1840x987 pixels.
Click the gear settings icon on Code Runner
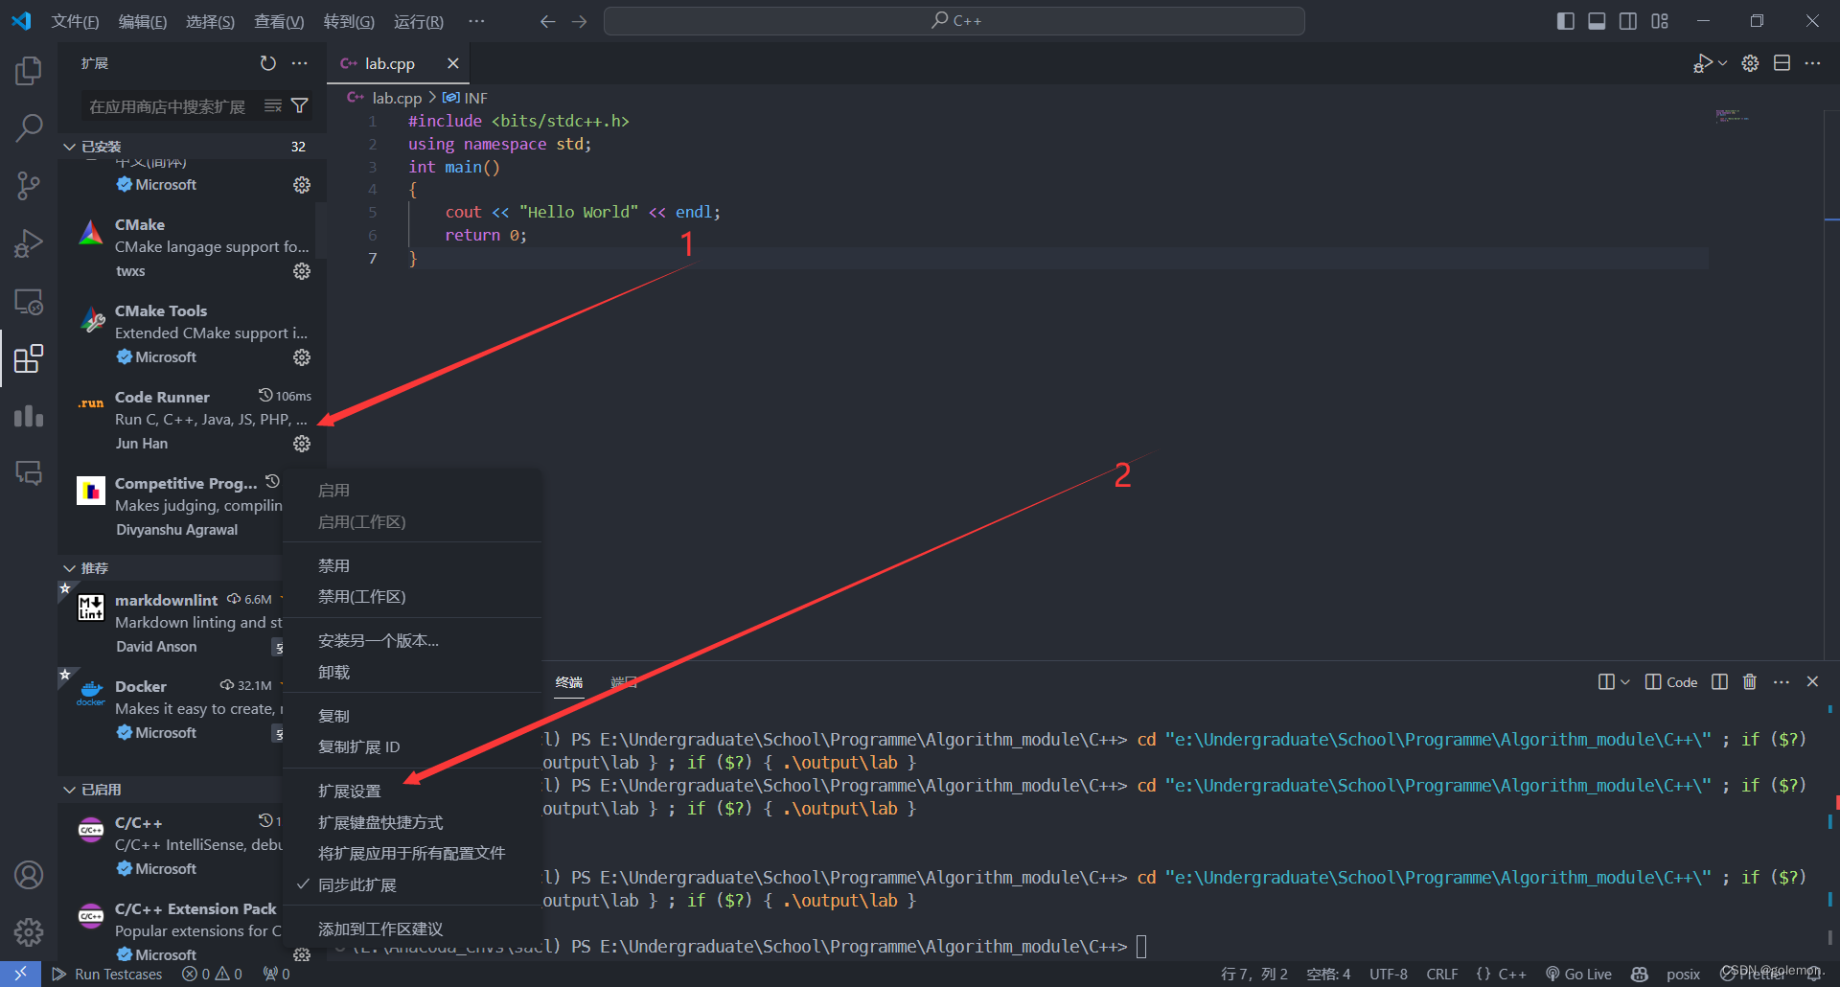click(302, 443)
